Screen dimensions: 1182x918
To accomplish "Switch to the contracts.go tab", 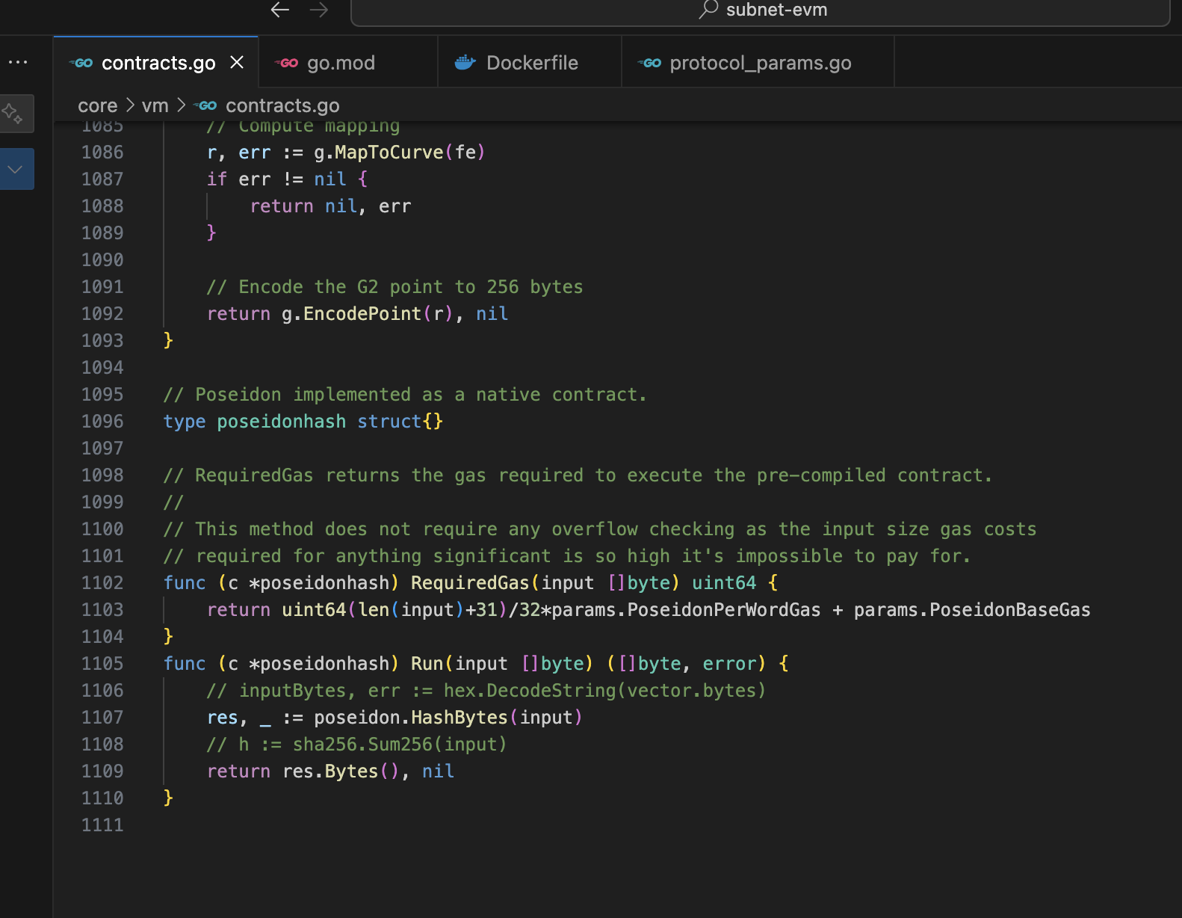I will click(156, 63).
